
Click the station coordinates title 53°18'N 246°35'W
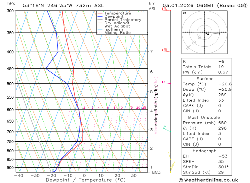click(x=47, y=5)
